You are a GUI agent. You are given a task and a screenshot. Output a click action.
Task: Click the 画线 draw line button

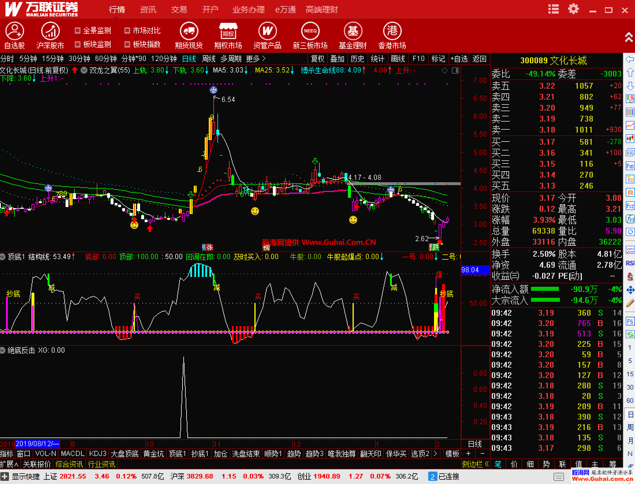pyautogui.click(x=398, y=59)
